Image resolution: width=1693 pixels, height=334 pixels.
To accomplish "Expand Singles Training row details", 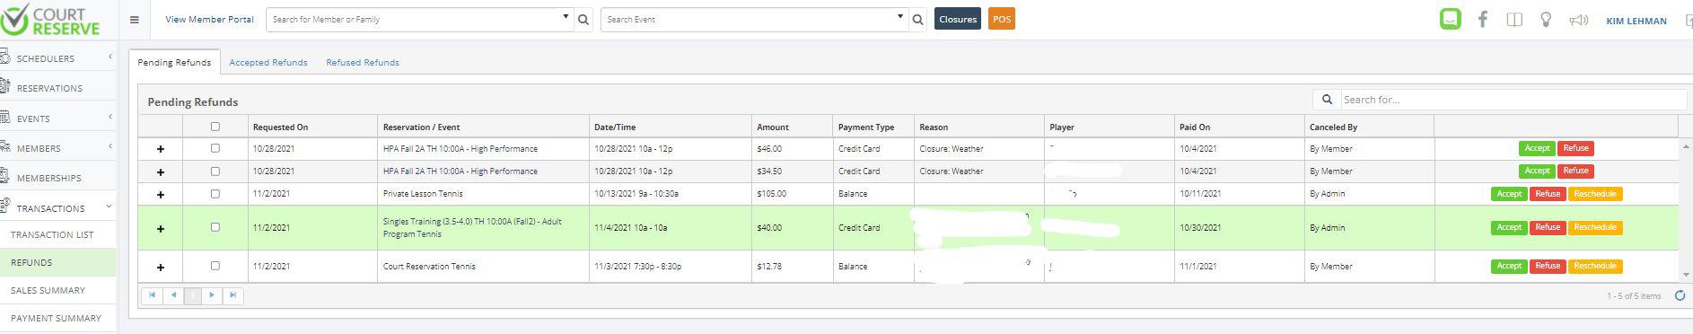I will 161,228.
